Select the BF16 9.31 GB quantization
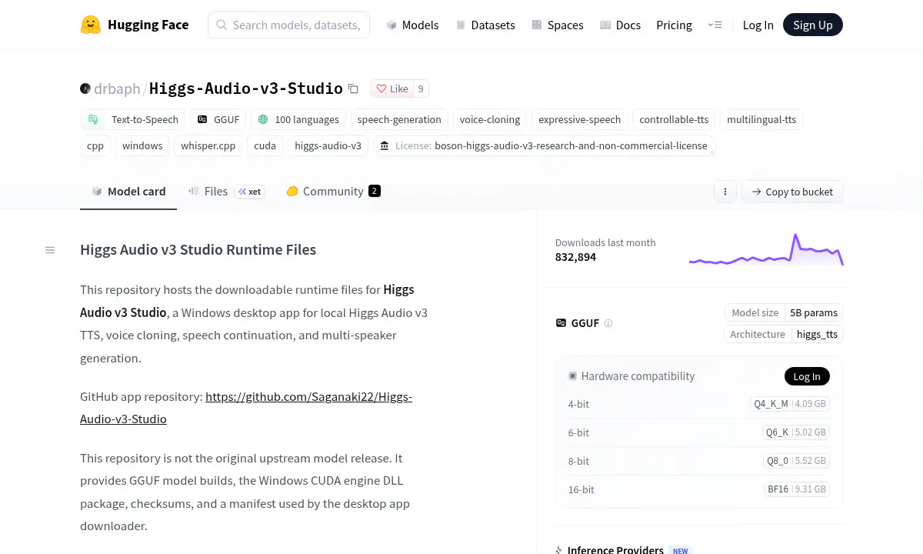This screenshot has width=923, height=554. click(797, 489)
